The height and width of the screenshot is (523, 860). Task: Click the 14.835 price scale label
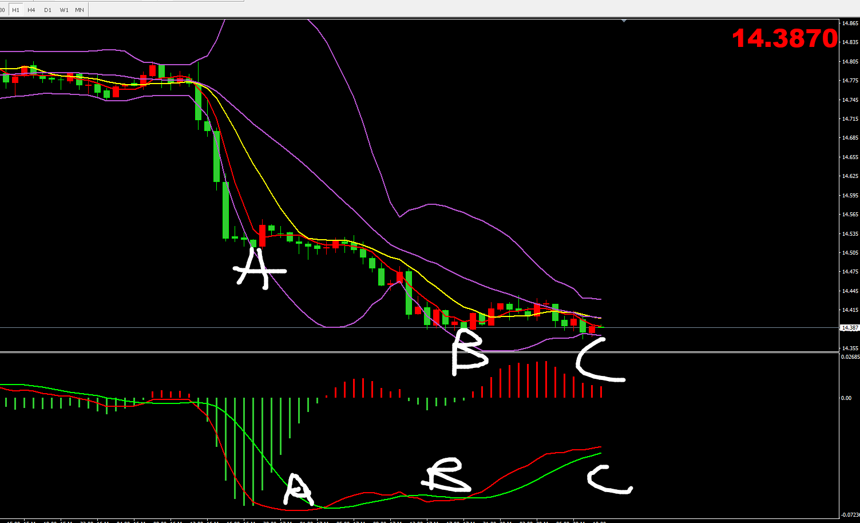(x=850, y=42)
